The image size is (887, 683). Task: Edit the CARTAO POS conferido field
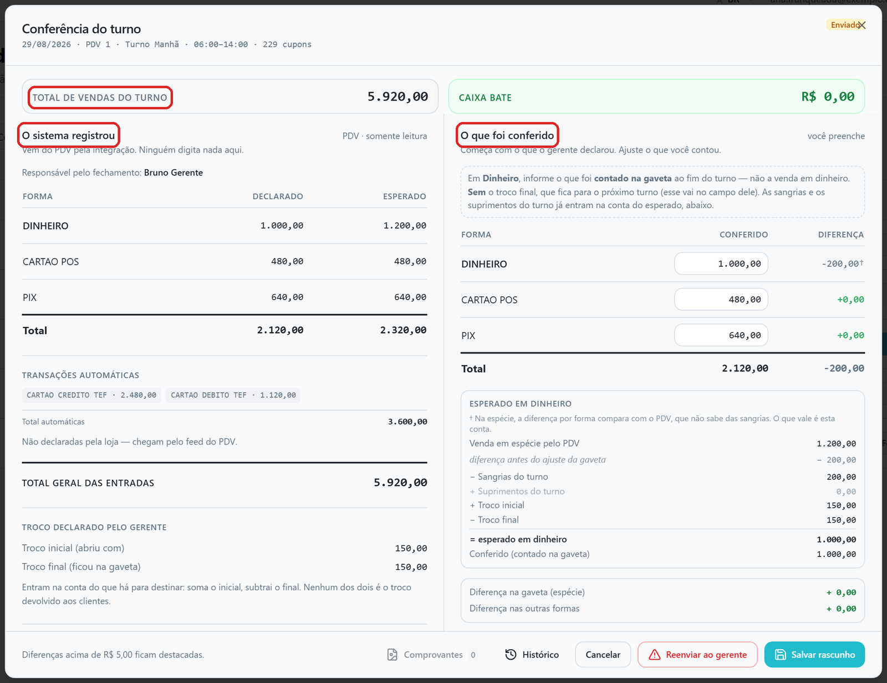[x=721, y=300]
